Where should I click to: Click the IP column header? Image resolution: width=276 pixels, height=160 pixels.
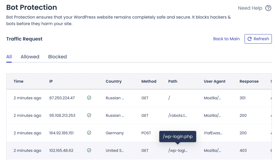(x=51, y=81)
